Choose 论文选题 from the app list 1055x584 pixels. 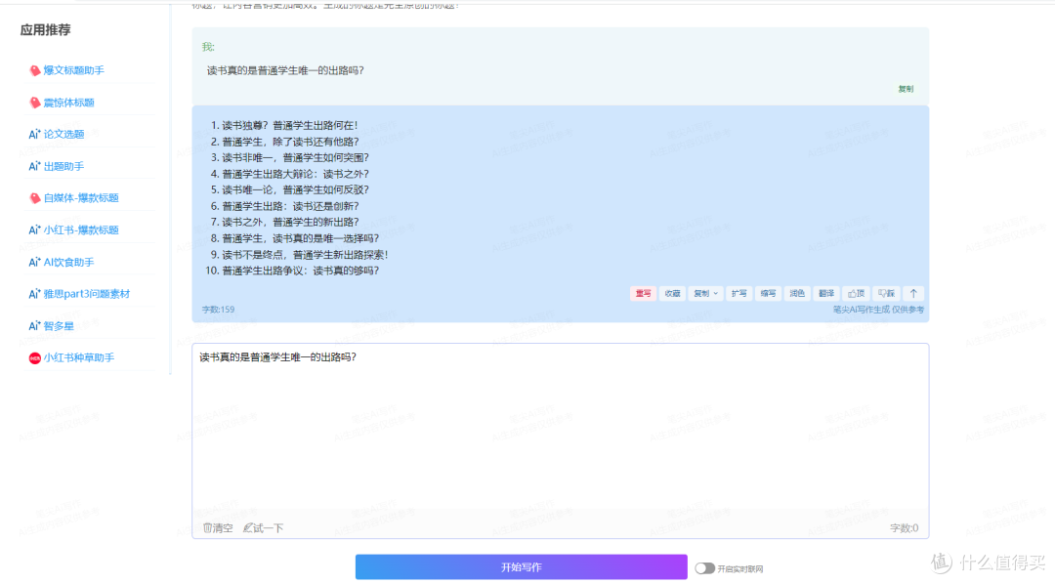[63, 135]
